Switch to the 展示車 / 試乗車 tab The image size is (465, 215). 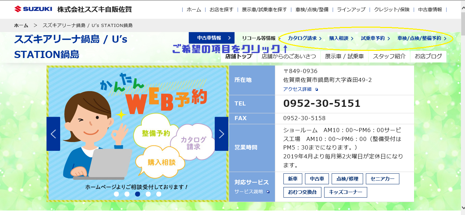[x=344, y=57]
